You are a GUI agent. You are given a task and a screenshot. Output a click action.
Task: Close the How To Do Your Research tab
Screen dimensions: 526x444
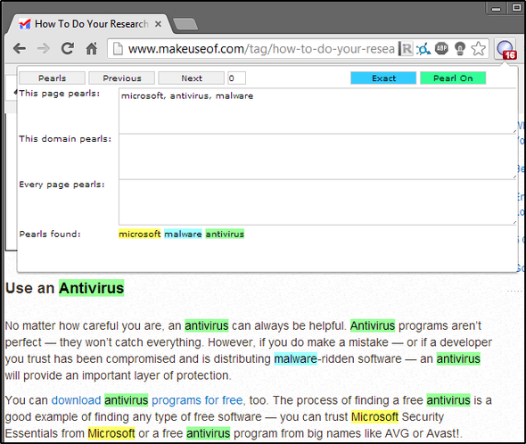[x=158, y=24]
